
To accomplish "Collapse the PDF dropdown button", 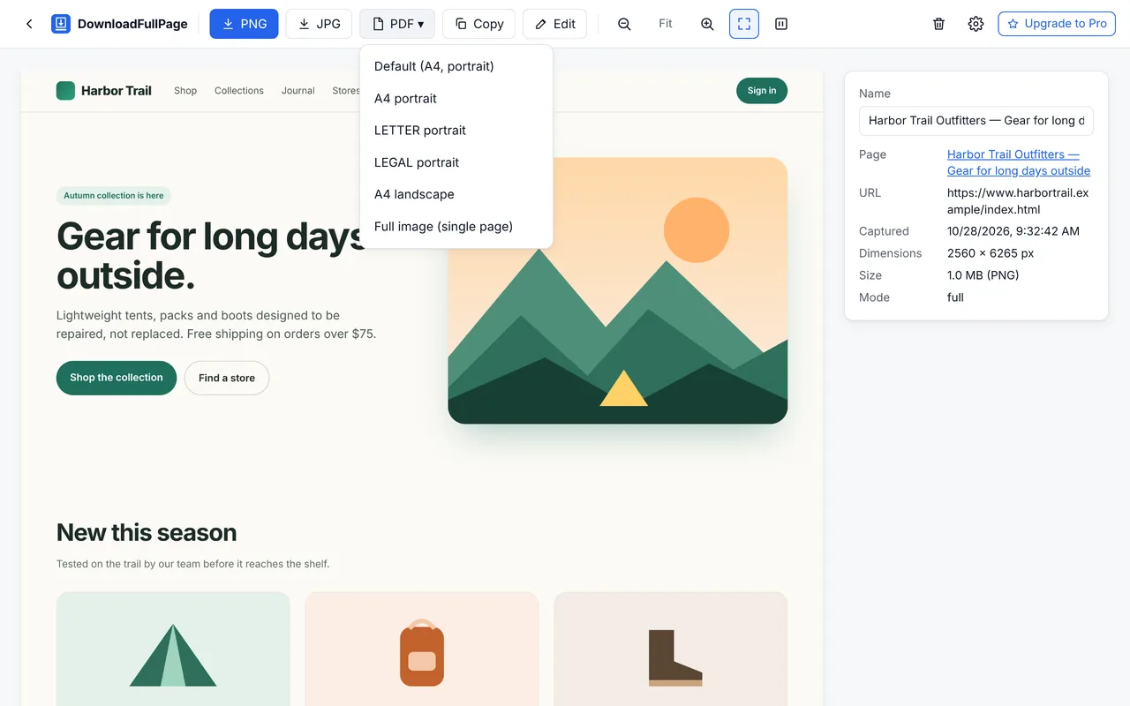I will tap(397, 24).
